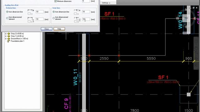Screen dimensions: 200x112
Task: Select the CF 9 footing label
Action: 66,104
